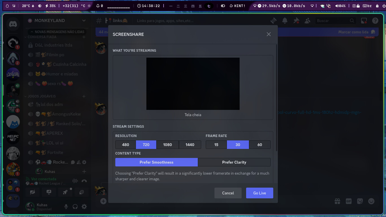Image resolution: width=386 pixels, height=217 pixels.
Task: Open noise suppression options
Action: pyautogui.click(x=75, y=181)
